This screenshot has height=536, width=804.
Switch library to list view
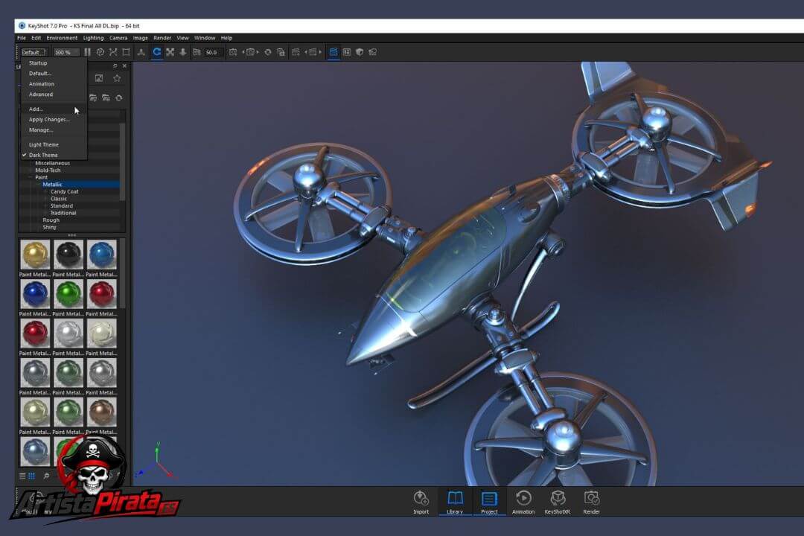point(22,476)
